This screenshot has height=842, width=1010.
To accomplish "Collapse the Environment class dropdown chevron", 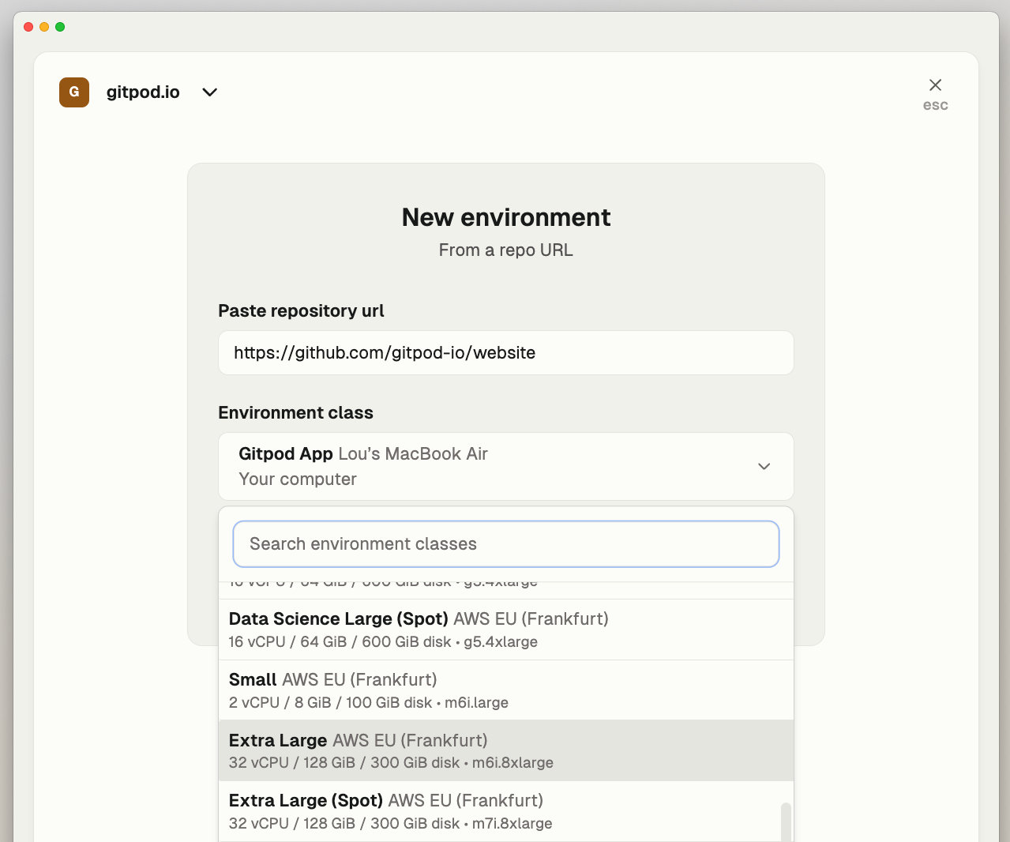I will [764, 466].
